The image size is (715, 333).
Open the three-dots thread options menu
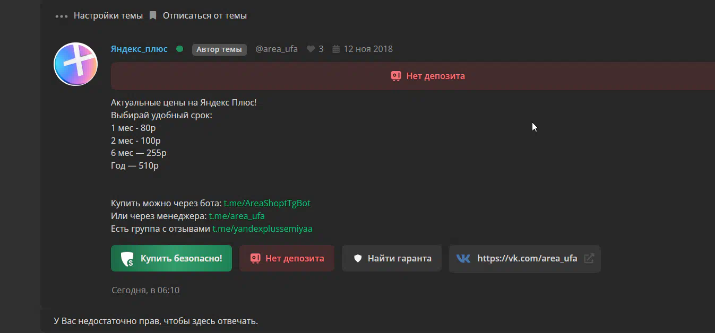coord(62,16)
